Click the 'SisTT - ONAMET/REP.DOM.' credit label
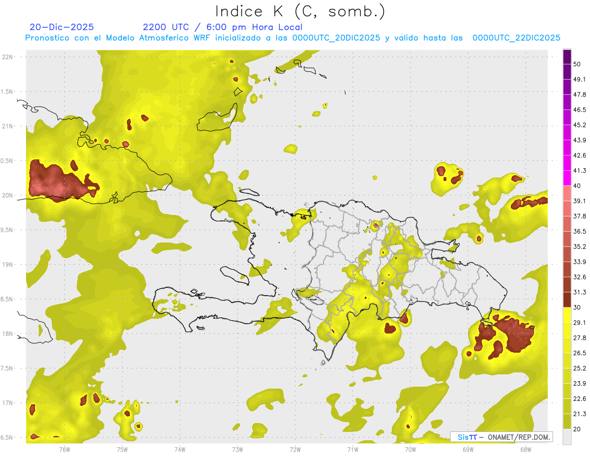Viewport: 590px width, 456px height. click(501, 437)
